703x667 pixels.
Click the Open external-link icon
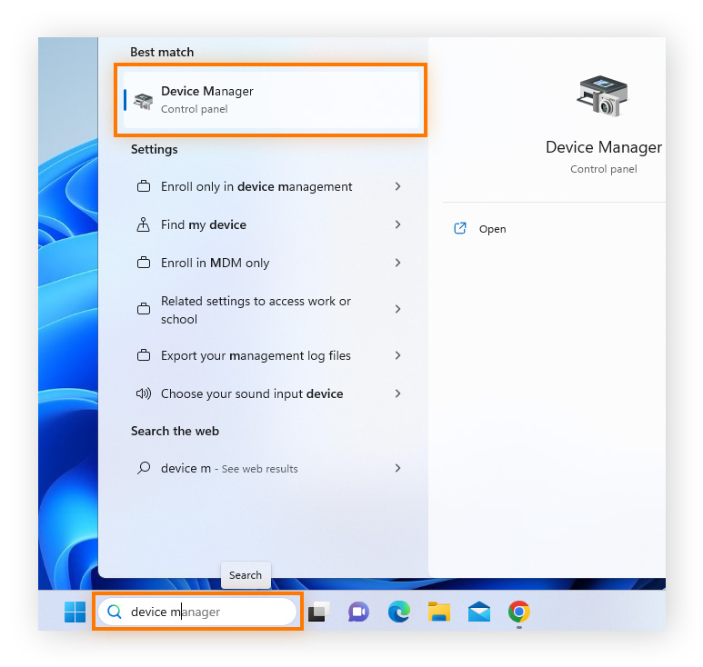(460, 228)
